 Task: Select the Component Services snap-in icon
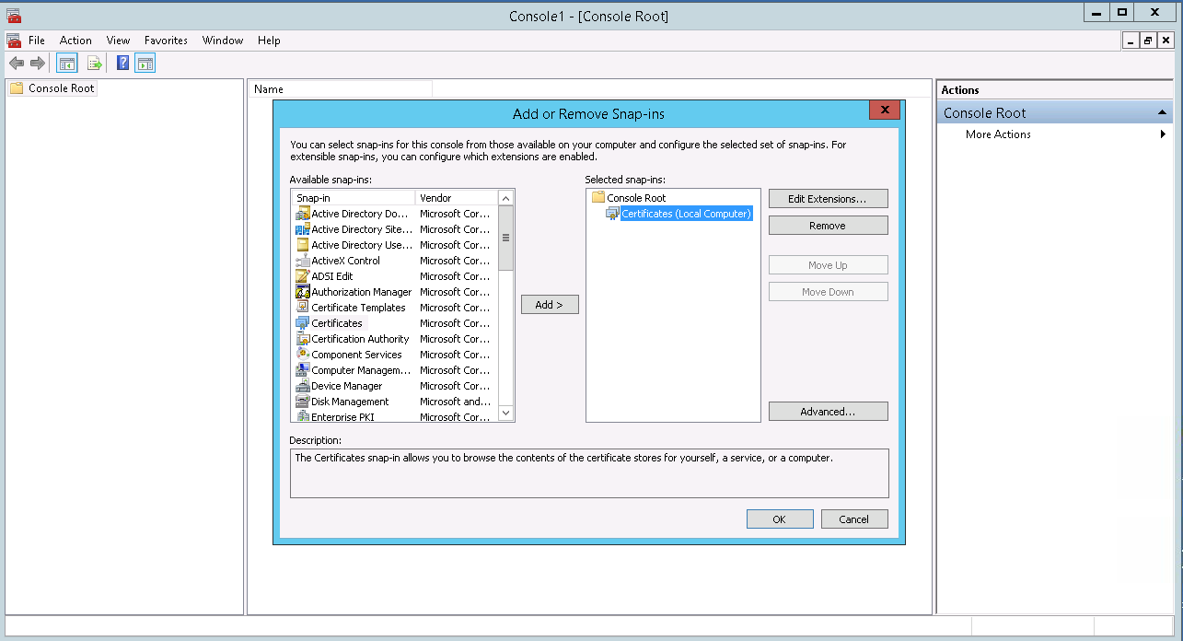coord(303,355)
